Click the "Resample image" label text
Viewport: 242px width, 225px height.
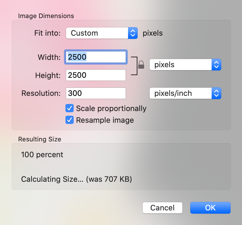(105, 120)
